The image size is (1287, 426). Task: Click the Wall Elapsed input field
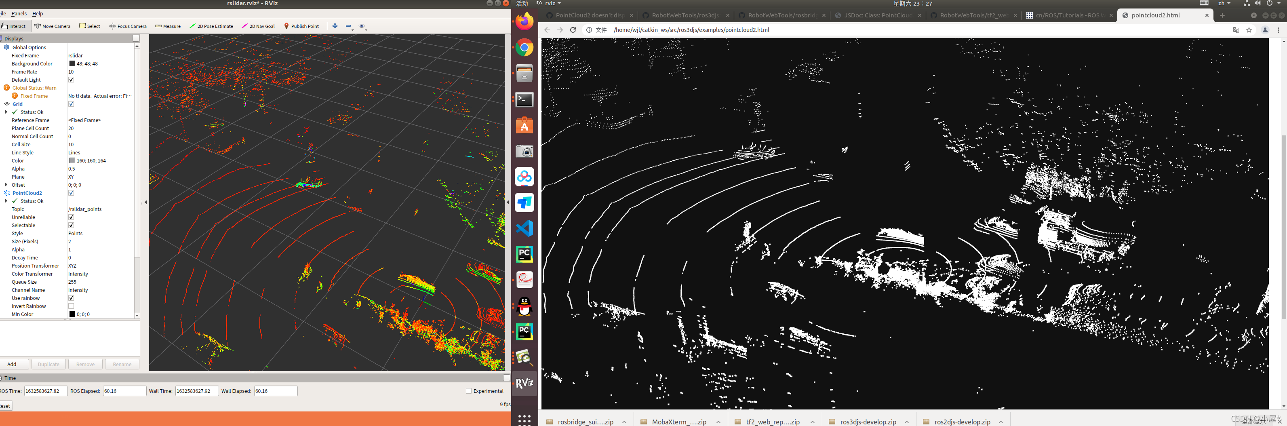(276, 391)
